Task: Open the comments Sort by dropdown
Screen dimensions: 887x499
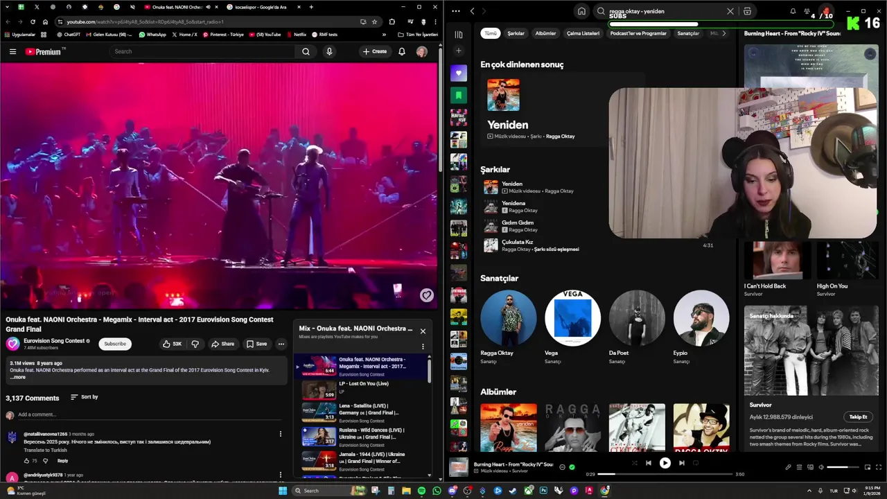Action: [85, 397]
